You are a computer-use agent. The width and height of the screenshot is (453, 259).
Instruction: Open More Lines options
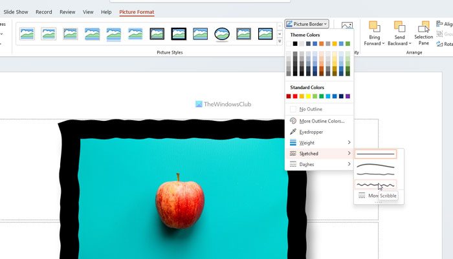[368, 196]
